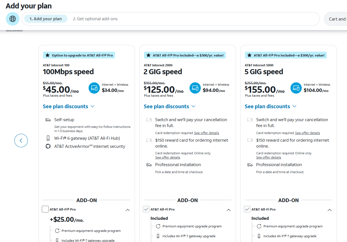Click the 'Add your plan' page title

[x=29, y=6]
